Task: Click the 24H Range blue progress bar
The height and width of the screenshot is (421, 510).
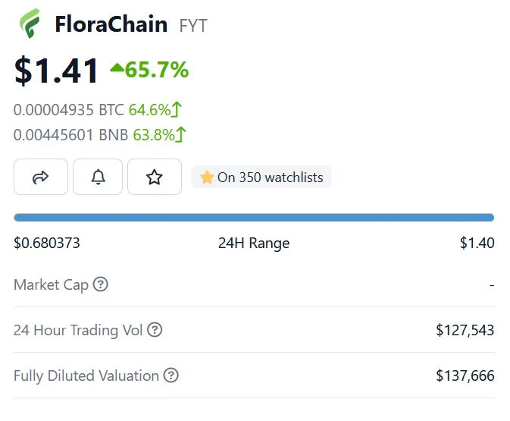Action: coord(254,218)
